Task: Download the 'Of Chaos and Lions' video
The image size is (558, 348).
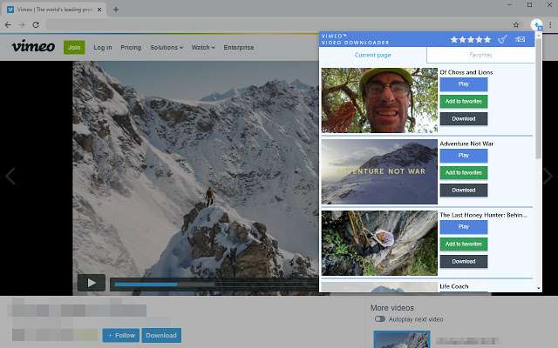Action: click(463, 118)
